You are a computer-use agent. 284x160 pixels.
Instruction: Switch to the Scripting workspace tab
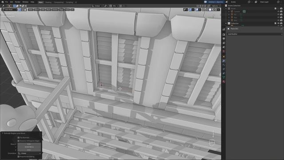coord(69,2)
